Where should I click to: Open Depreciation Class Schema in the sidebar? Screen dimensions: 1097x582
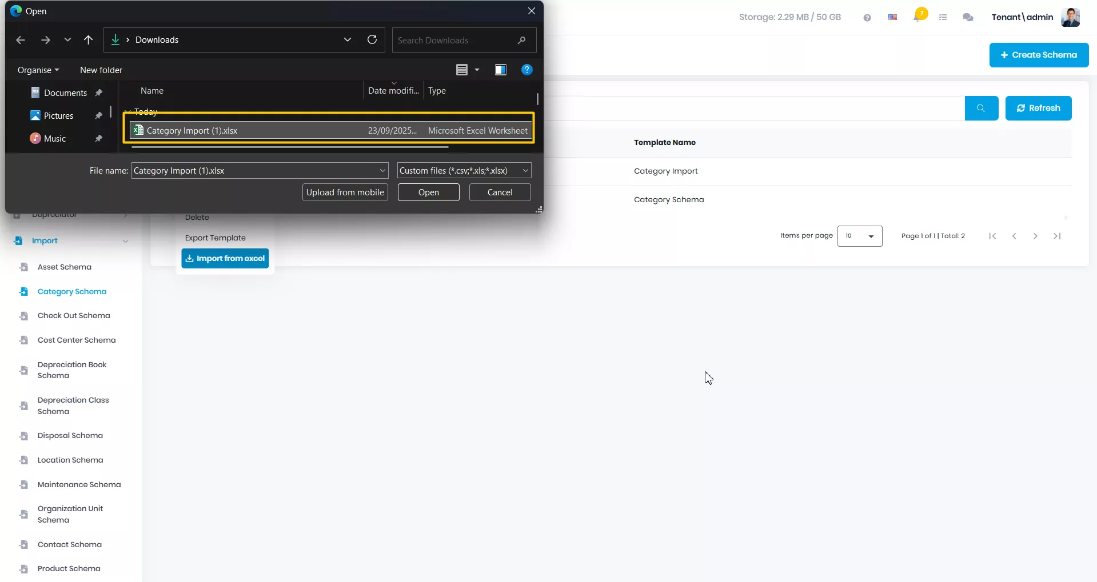pyautogui.click(x=73, y=406)
